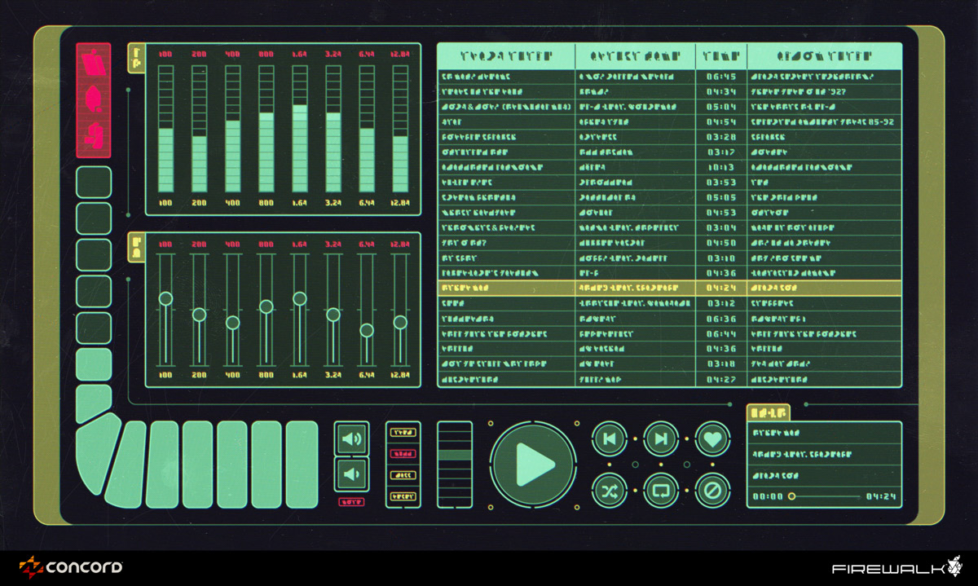The image size is (978, 586).
Task: Click the playback progress knob at 00:00
Action: (x=791, y=496)
